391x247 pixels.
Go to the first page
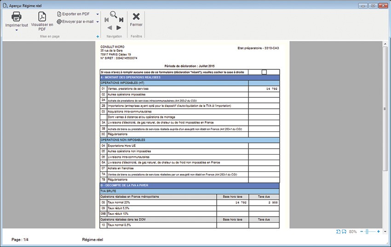click(107, 20)
